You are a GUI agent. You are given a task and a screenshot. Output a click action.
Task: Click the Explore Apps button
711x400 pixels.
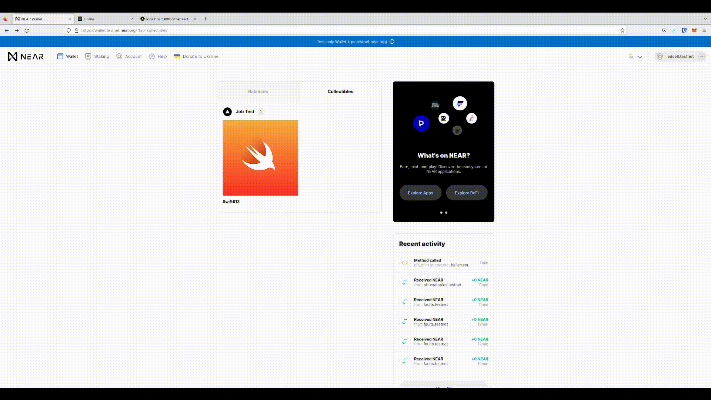(420, 193)
